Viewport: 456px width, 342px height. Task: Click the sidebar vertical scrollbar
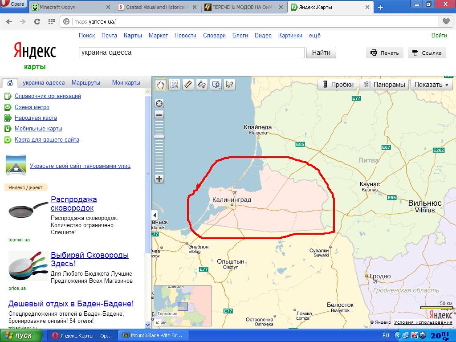[147, 175]
